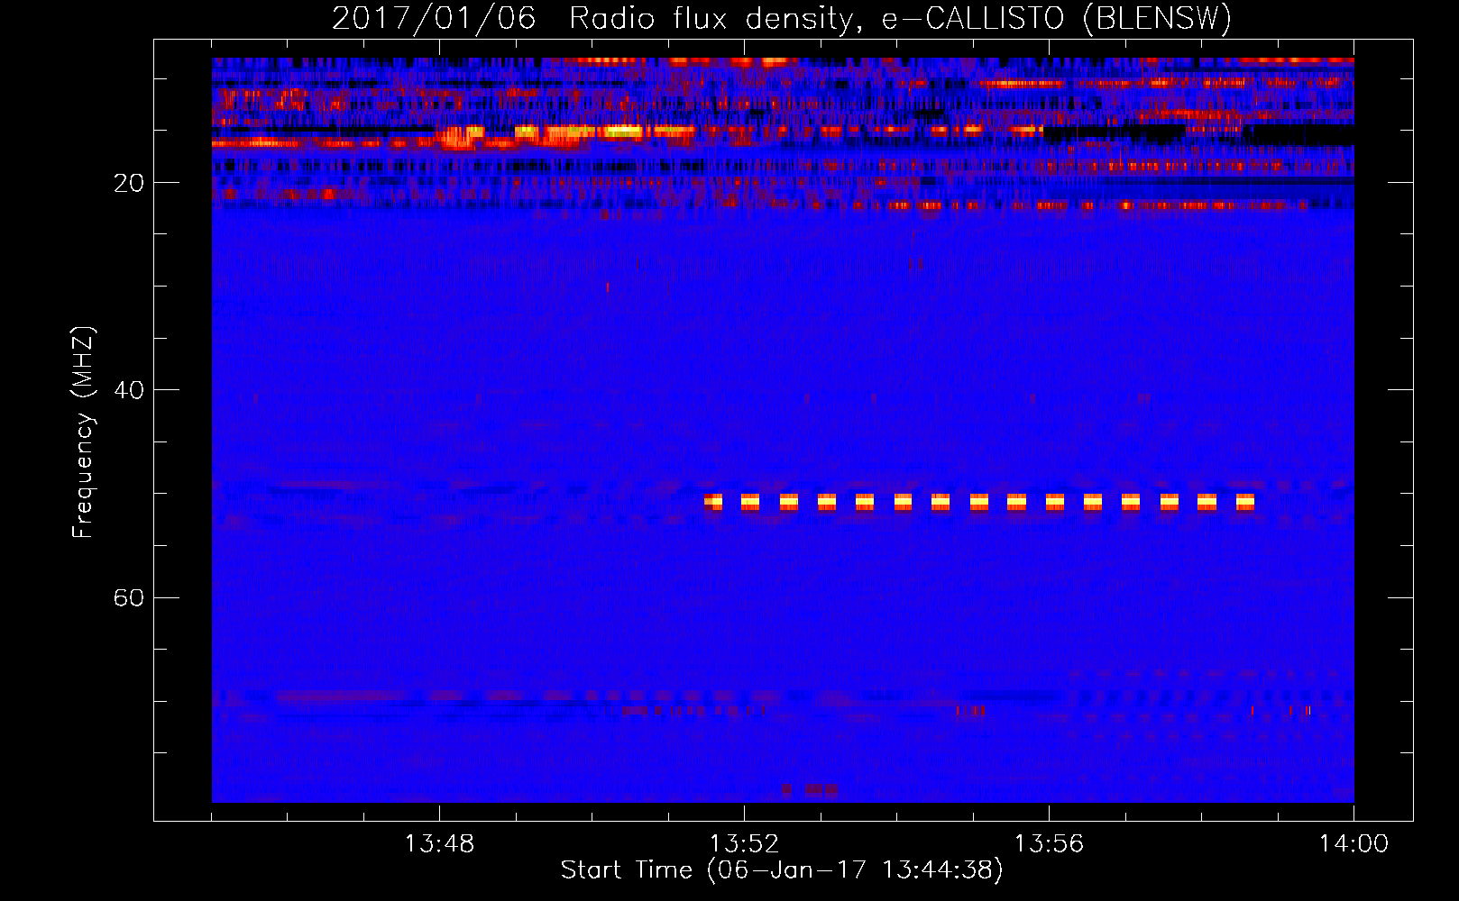1459x901 pixels.
Task: Click the 40 frequency tick label
Action: pos(128,390)
